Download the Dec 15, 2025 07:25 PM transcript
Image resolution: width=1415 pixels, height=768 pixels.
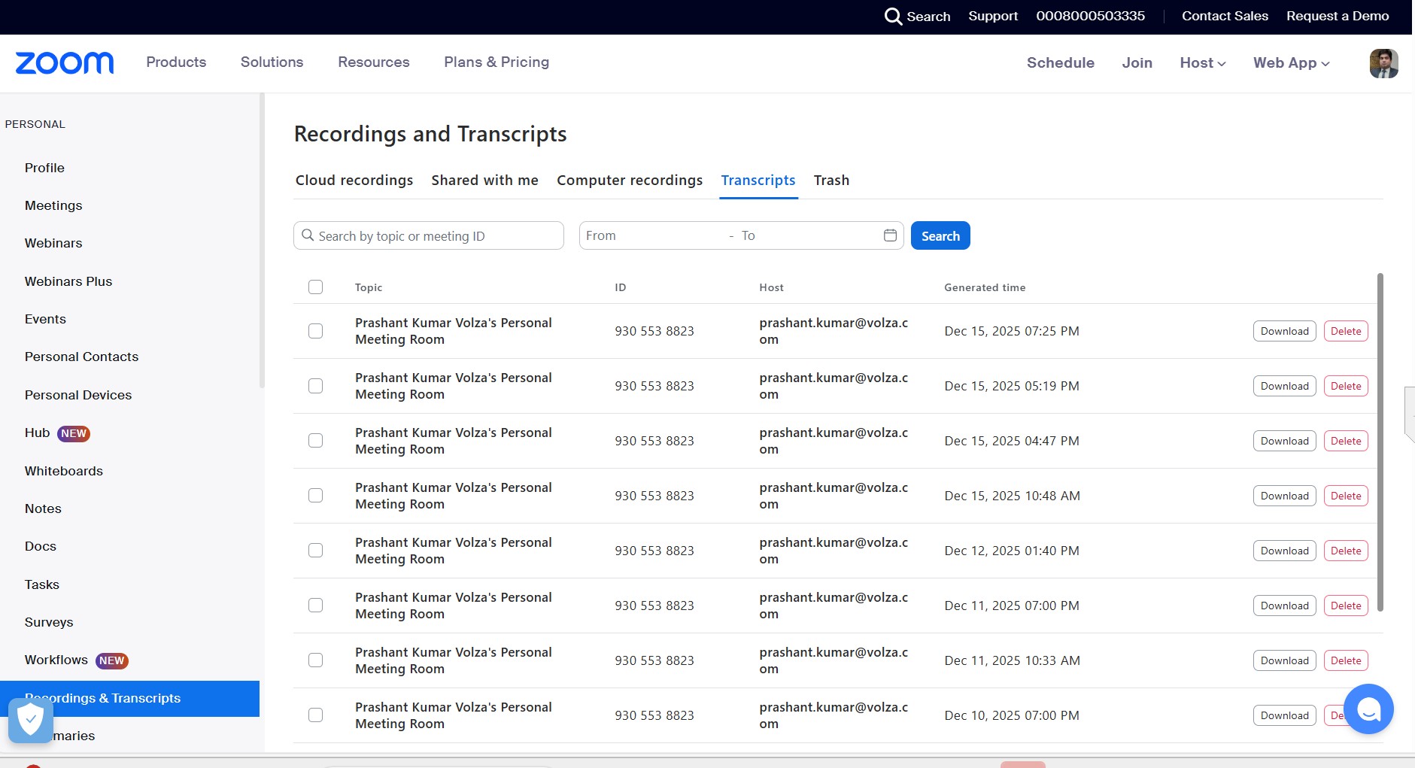pyautogui.click(x=1285, y=331)
